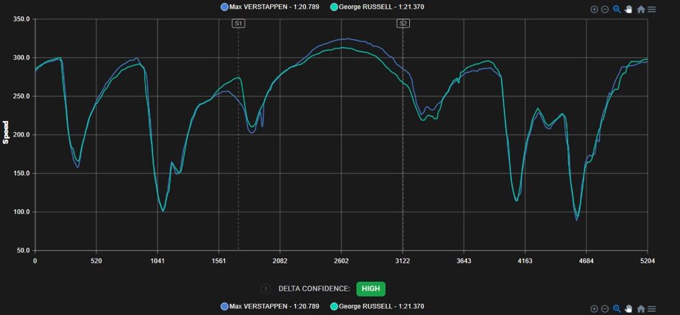Click the 150.0 y-axis value
680x315 pixels.
click(21, 173)
